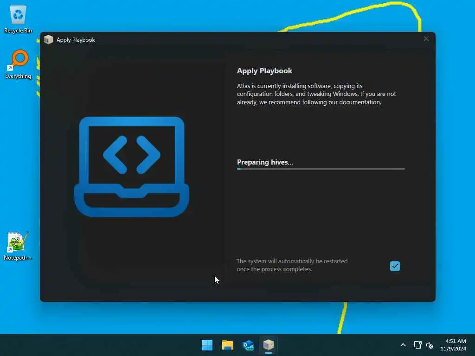Screen dimensions: 475x356
Task: Click the muted volume tray icon
Action: pos(430,345)
